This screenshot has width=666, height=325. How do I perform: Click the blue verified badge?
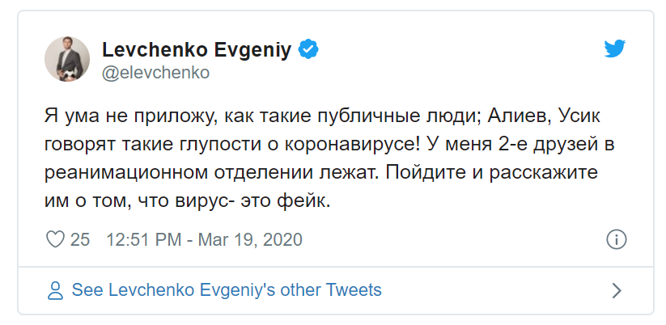[x=308, y=49]
